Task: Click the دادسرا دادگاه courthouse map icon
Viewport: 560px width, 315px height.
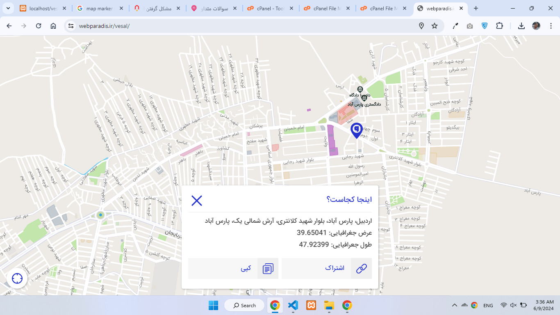Action: (360, 89)
